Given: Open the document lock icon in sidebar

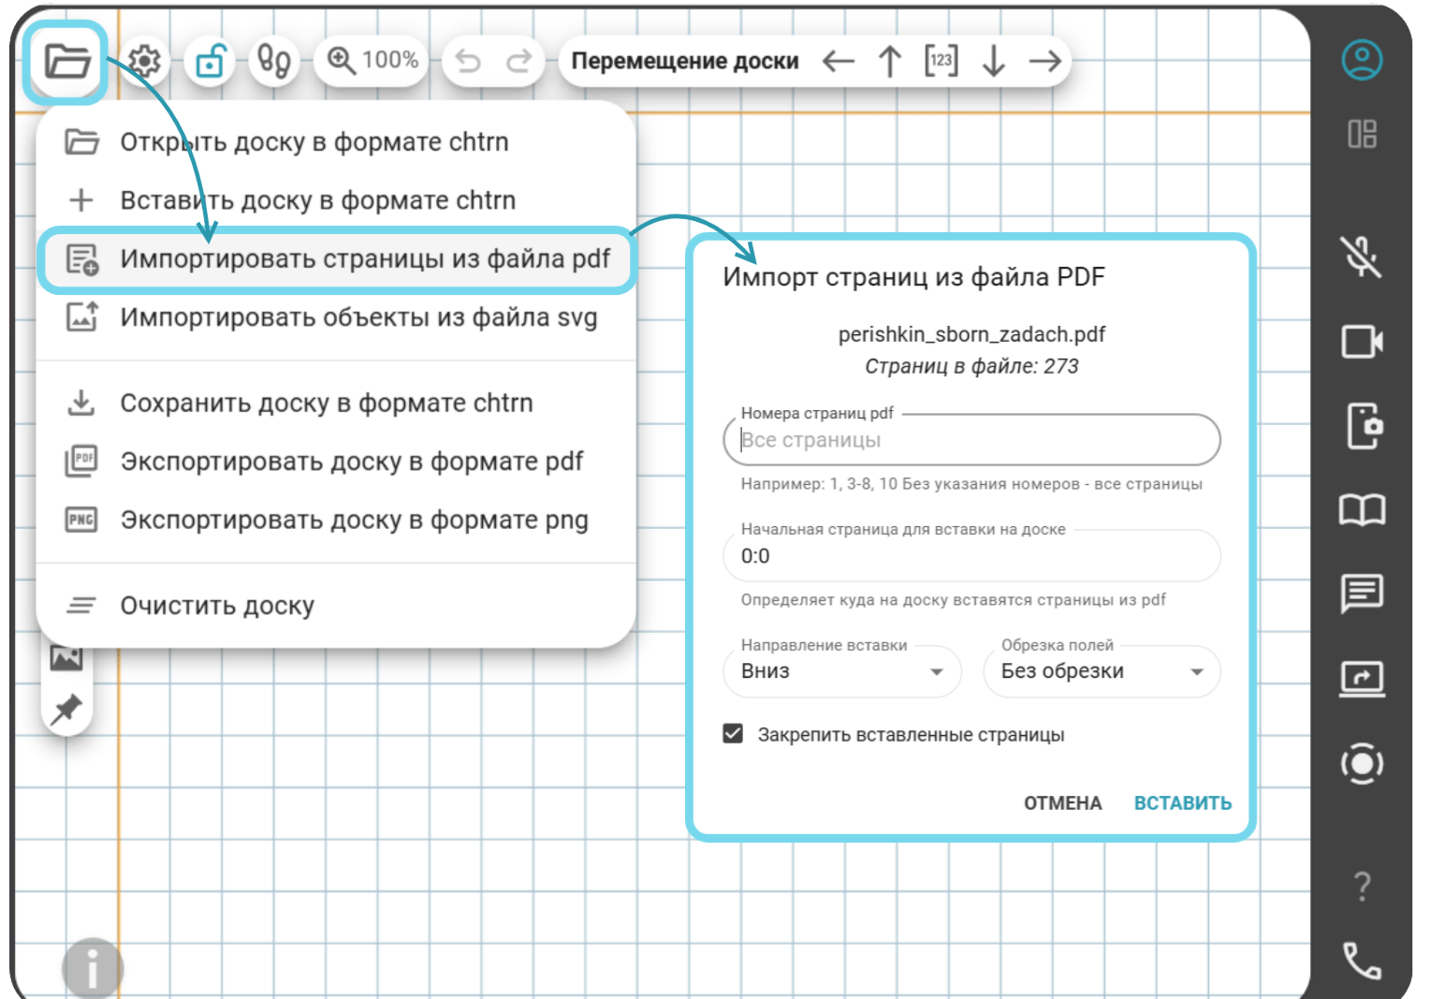Looking at the screenshot, I should [1364, 426].
